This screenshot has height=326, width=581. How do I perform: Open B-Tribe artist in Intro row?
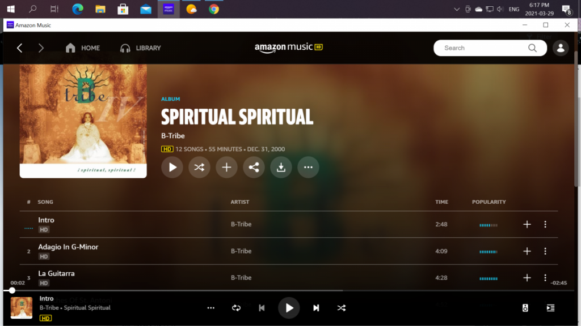(x=241, y=224)
